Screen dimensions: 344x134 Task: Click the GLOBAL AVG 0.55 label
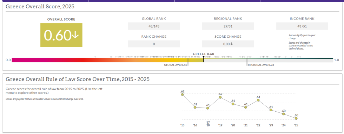(176, 65)
